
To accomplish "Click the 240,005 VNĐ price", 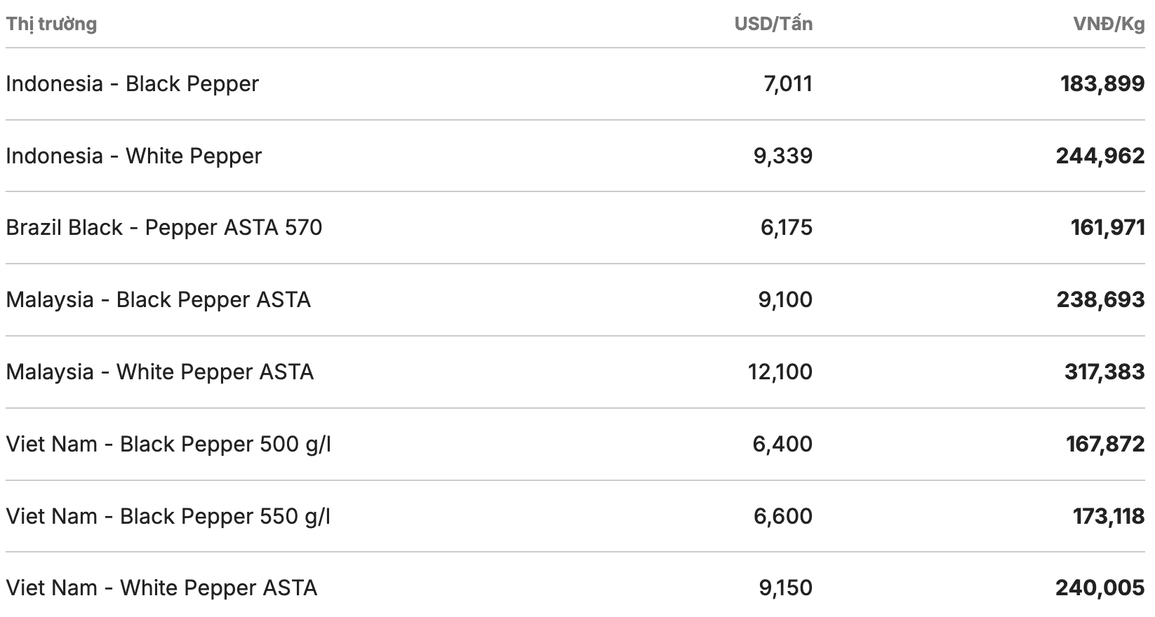I will [x=1100, y=588].
